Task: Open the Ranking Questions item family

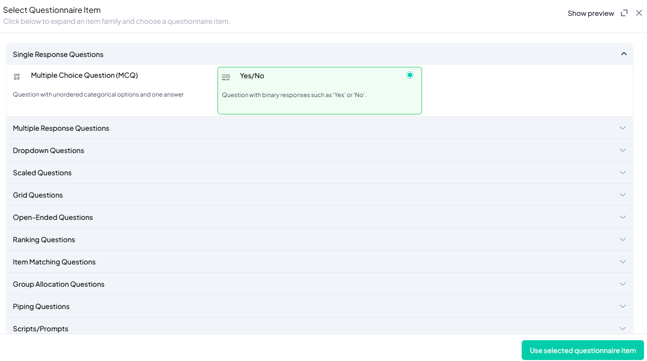Action: (44, 240)
